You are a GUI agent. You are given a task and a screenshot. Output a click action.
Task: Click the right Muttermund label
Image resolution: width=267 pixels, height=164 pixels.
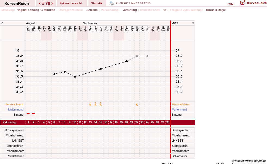[179, 109]
